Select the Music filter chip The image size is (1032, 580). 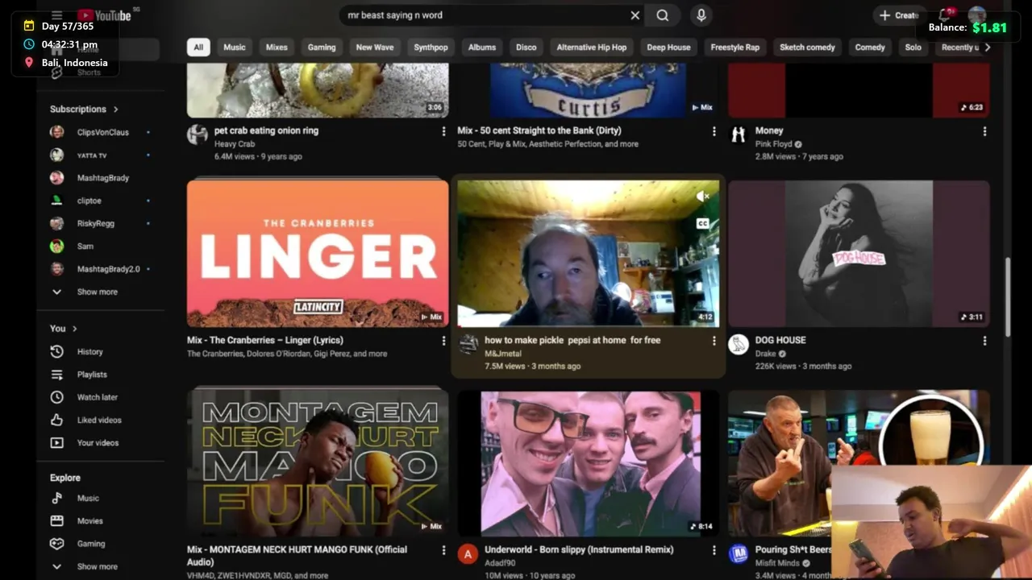235,48
